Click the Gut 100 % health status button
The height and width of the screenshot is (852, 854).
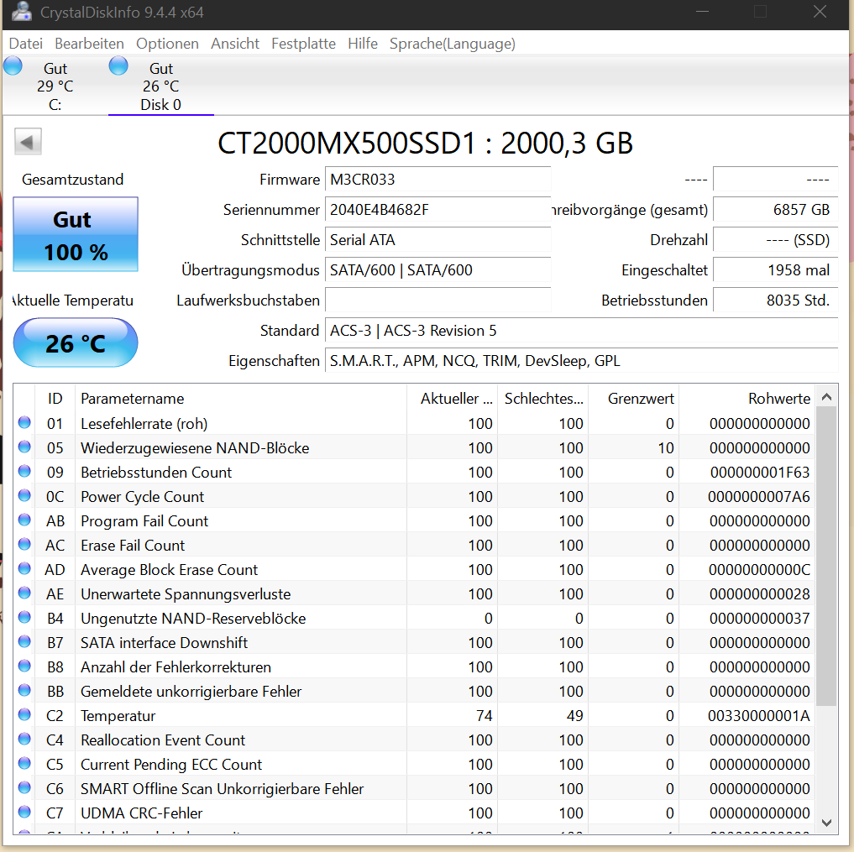coord(76,235)
